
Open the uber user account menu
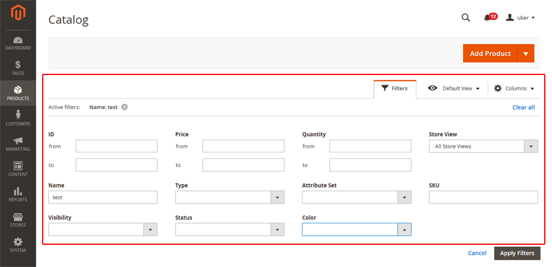(x=520, y=17)
